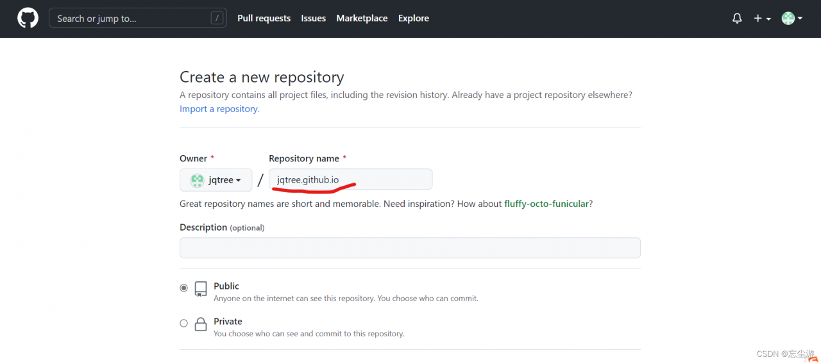Expand the caret beside plus icon
This screenshot has height=362, width=821.
click(x=768, y=19)
